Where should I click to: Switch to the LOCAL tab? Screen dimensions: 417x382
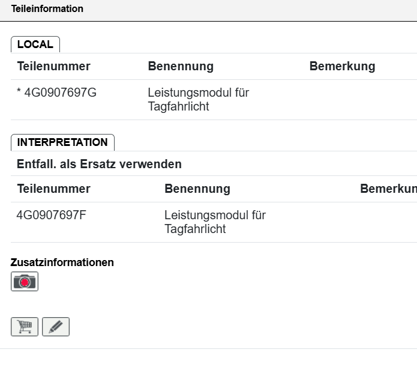click(x=35, y=44)
